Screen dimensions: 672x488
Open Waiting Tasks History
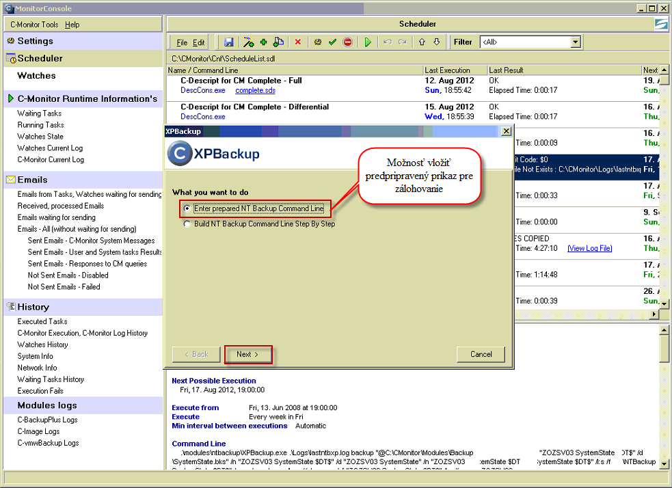(51, 379)
